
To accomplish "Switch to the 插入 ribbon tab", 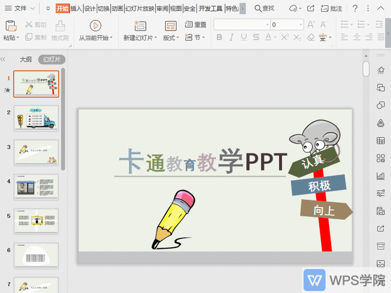I will (x=76, y=8).
